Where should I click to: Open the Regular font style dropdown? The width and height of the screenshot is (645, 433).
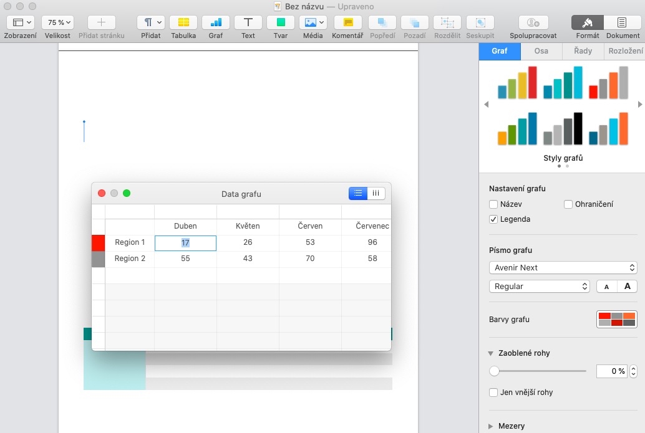tap(540, 287)
